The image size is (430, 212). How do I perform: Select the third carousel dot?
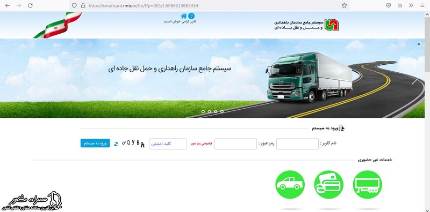tap(216, 111)
